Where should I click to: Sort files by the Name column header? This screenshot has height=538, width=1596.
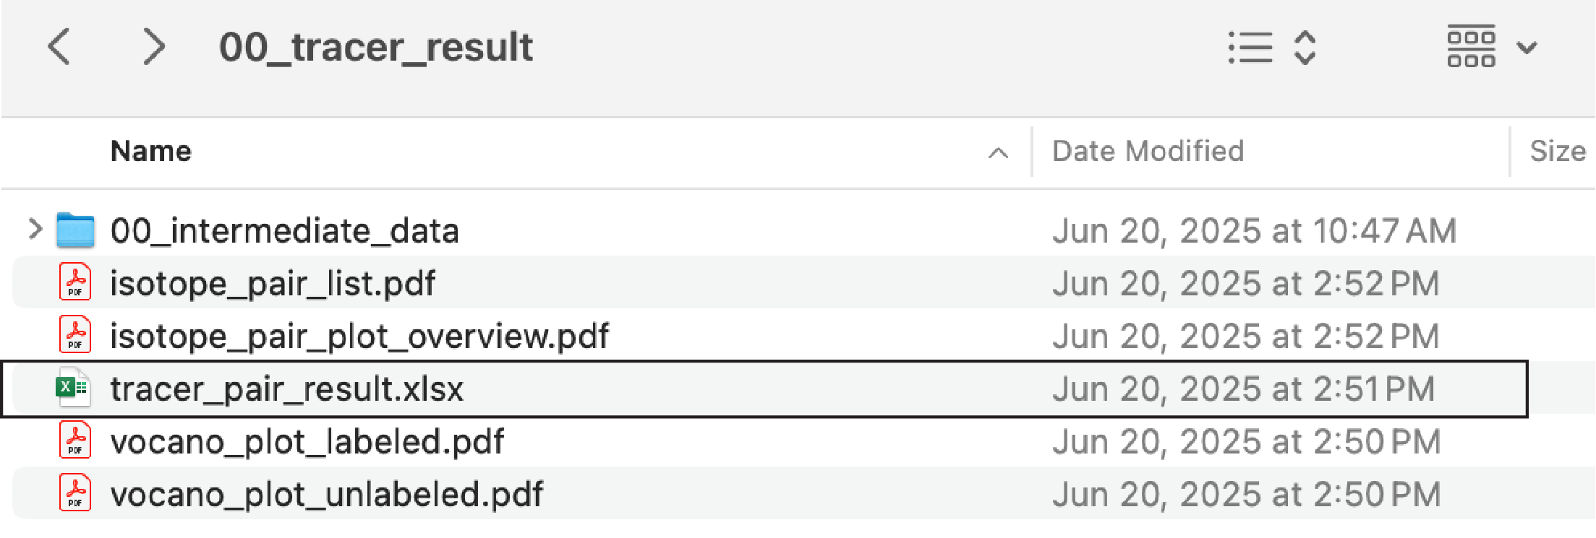coord(151,151)
